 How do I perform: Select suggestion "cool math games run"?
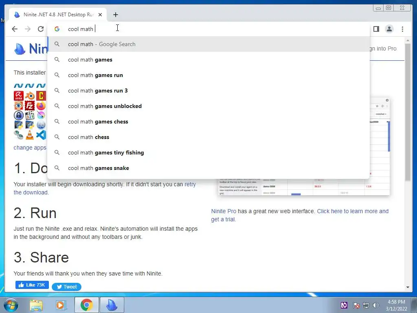(208, 75)
